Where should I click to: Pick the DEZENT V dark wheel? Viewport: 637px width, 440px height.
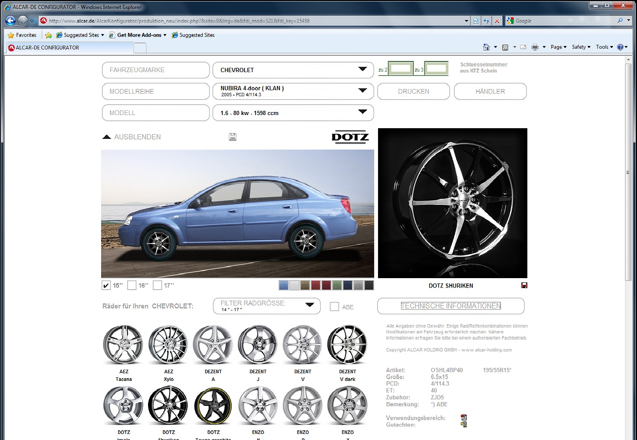click(347, 345)
